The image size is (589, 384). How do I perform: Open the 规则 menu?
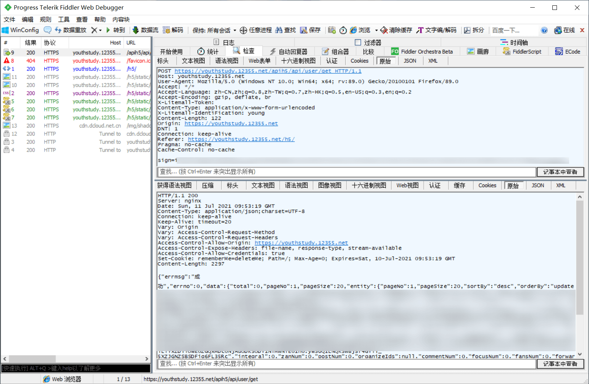click(x=45, y=19)
